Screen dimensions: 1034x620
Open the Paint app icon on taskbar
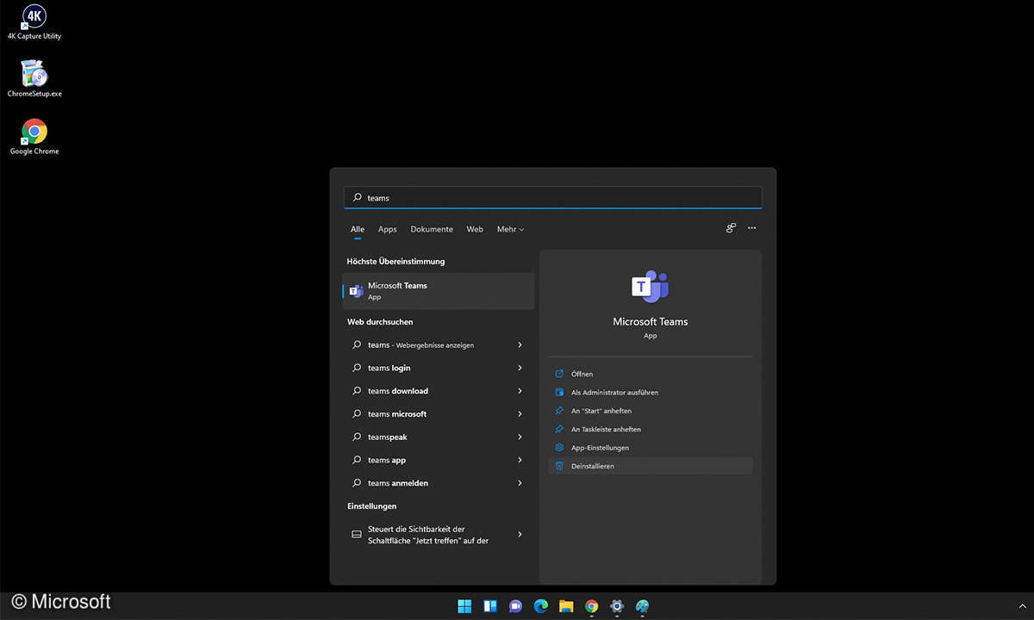[x=642, y=606]
